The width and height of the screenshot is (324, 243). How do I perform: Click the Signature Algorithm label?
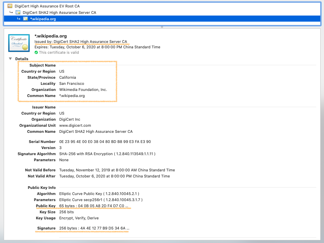37,154
